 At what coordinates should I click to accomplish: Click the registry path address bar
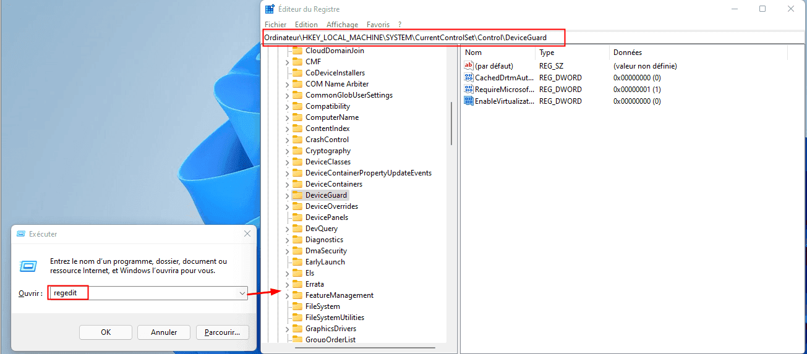click(534, 38)
